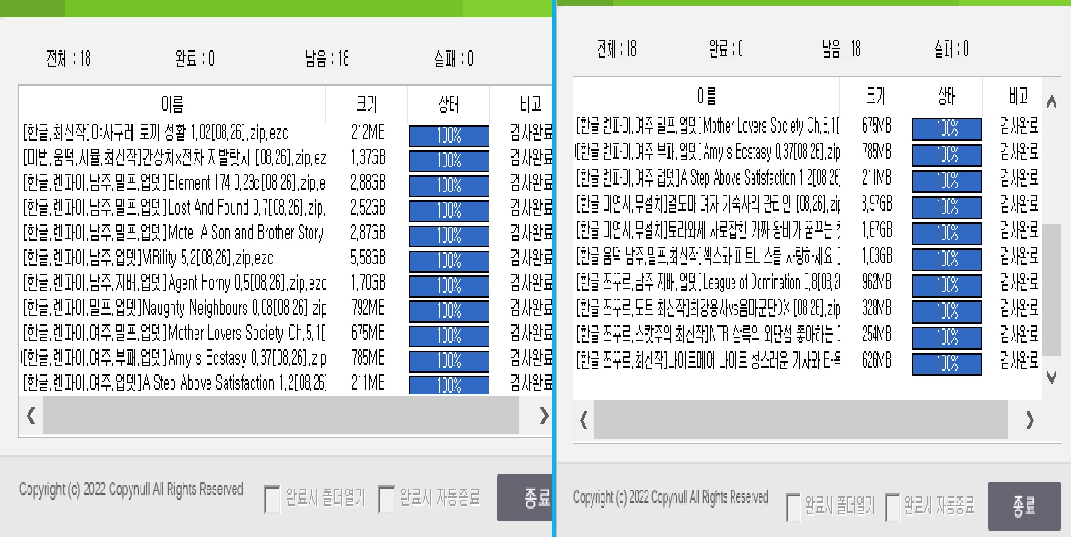Click 상태 column header in left list

point(448,104)
